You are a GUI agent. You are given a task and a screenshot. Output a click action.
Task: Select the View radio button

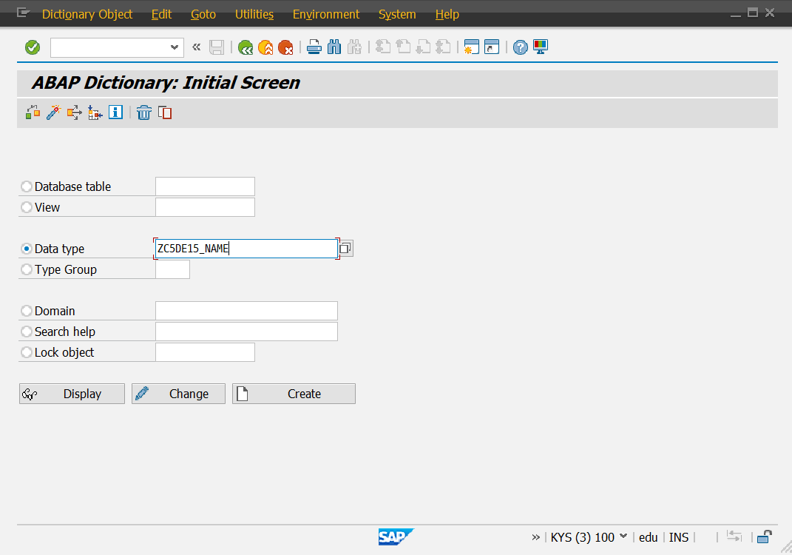[x=27, y=207]
